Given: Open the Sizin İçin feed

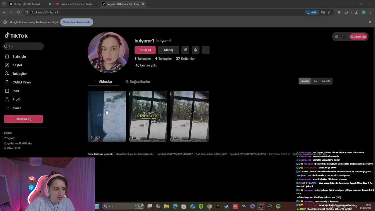Looking at the screenshot, I should (x=19, y=57).
